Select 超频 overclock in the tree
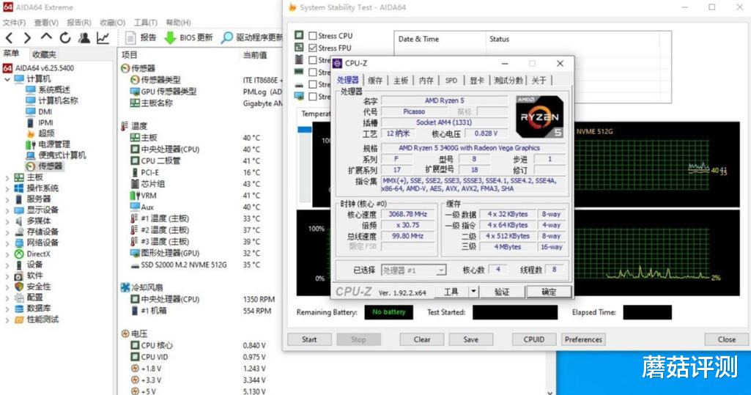This screenshot has height=395, width=751. pyautogui.click(x=46, y=133)
